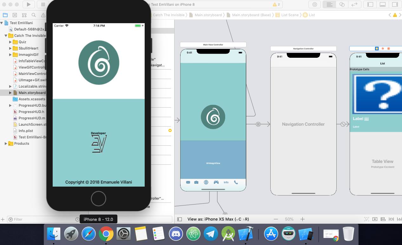Add new file with plus button

[3, 219]
